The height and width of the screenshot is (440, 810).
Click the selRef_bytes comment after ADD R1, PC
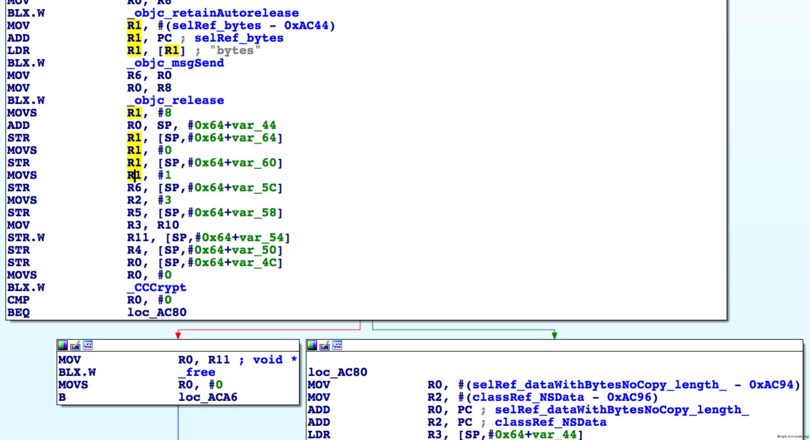[239, 38]
